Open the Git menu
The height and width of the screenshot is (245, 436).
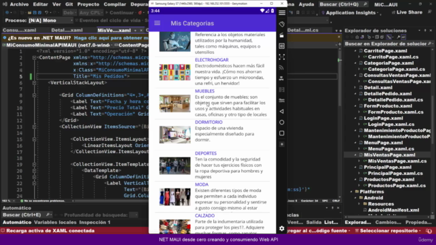click(x=69, y=5)
